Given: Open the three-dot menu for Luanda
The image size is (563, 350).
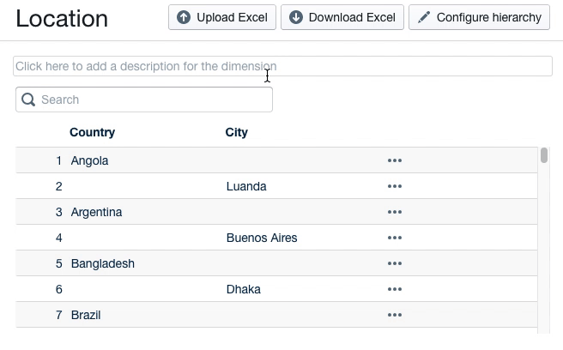Looking at the screenshot, I should point(395,186).
